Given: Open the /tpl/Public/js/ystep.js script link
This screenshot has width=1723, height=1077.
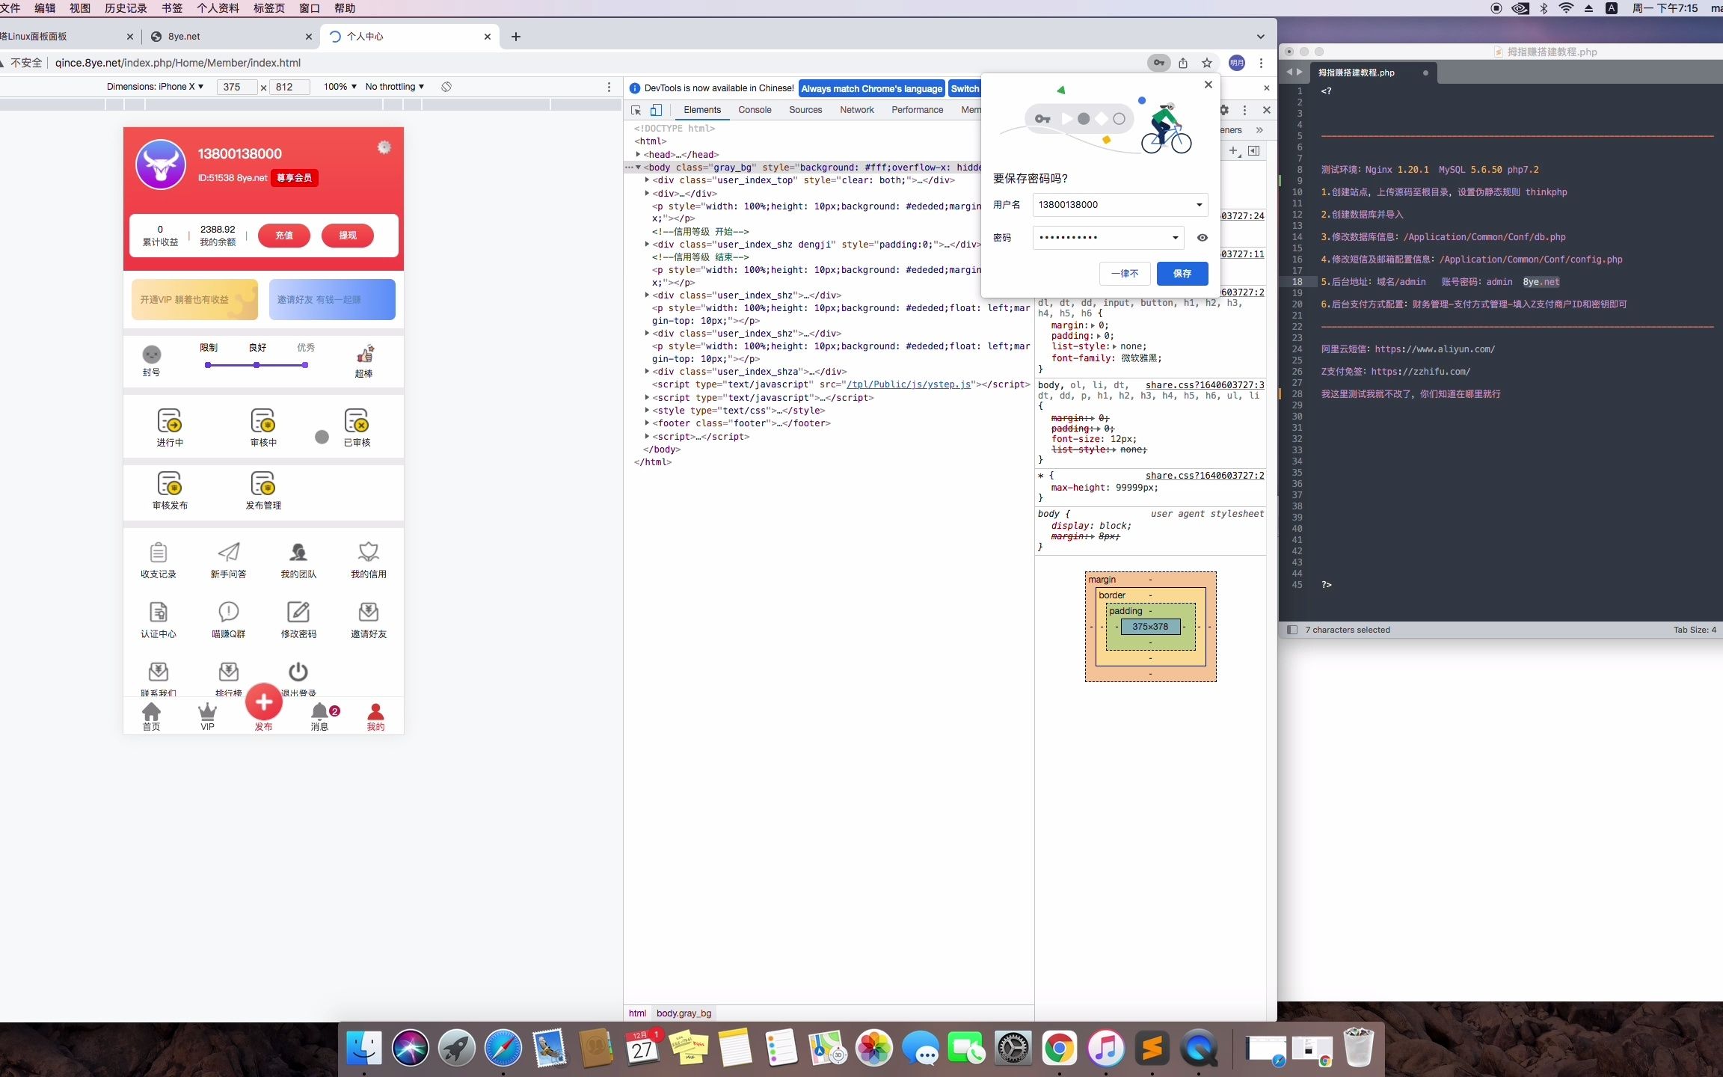Looking at the screenshot, I should click(909, 384).
